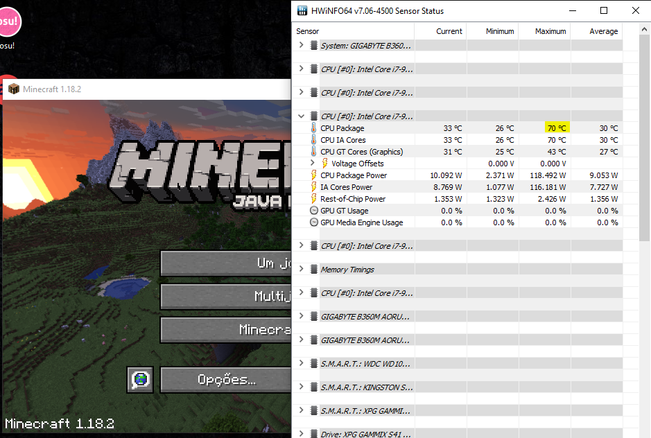Viewport: 651px width, 438px height.
Task: Click the 7.727 W average value
Action: pyautogui.click(x=604, y=187)
